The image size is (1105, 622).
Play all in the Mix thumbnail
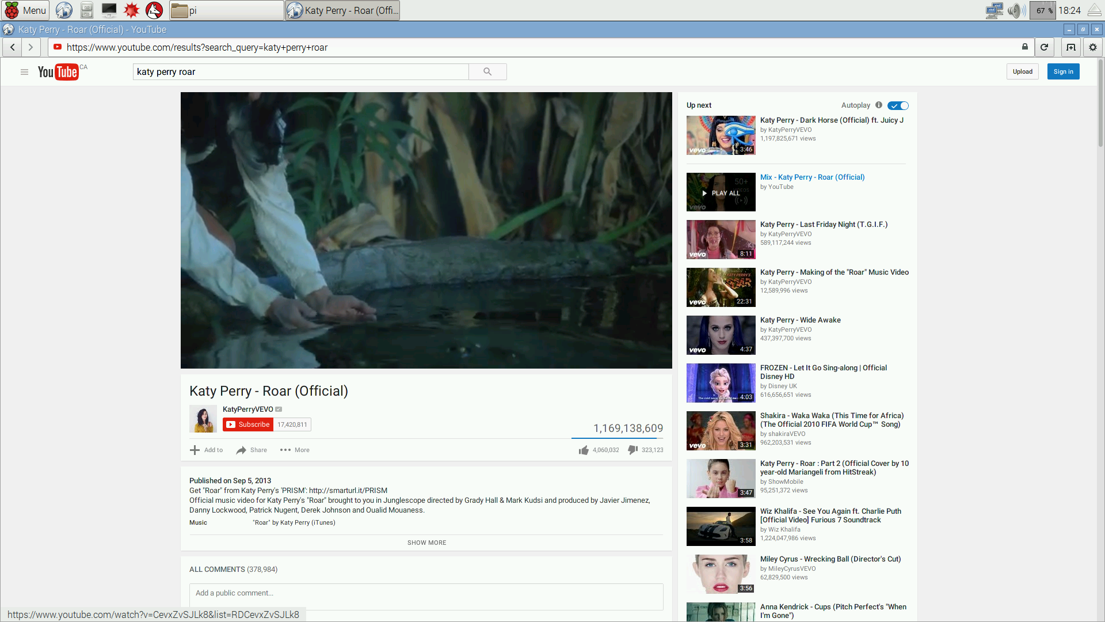721,192
